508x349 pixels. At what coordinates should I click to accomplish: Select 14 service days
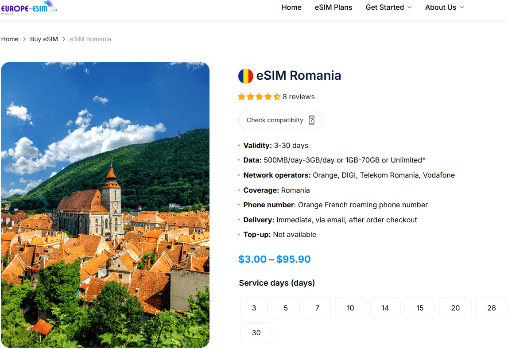pos(385,307)
